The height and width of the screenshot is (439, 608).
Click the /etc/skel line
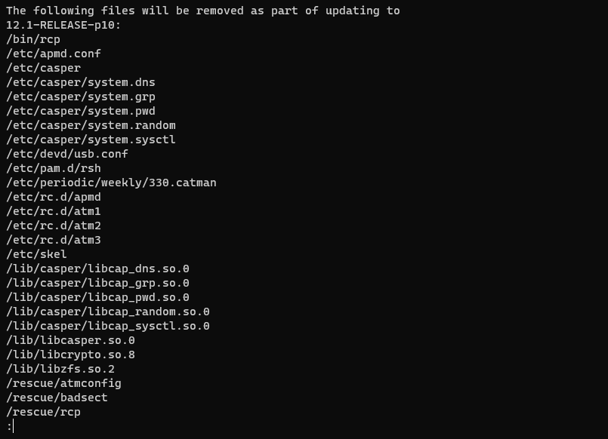click(x=36, y=254)
